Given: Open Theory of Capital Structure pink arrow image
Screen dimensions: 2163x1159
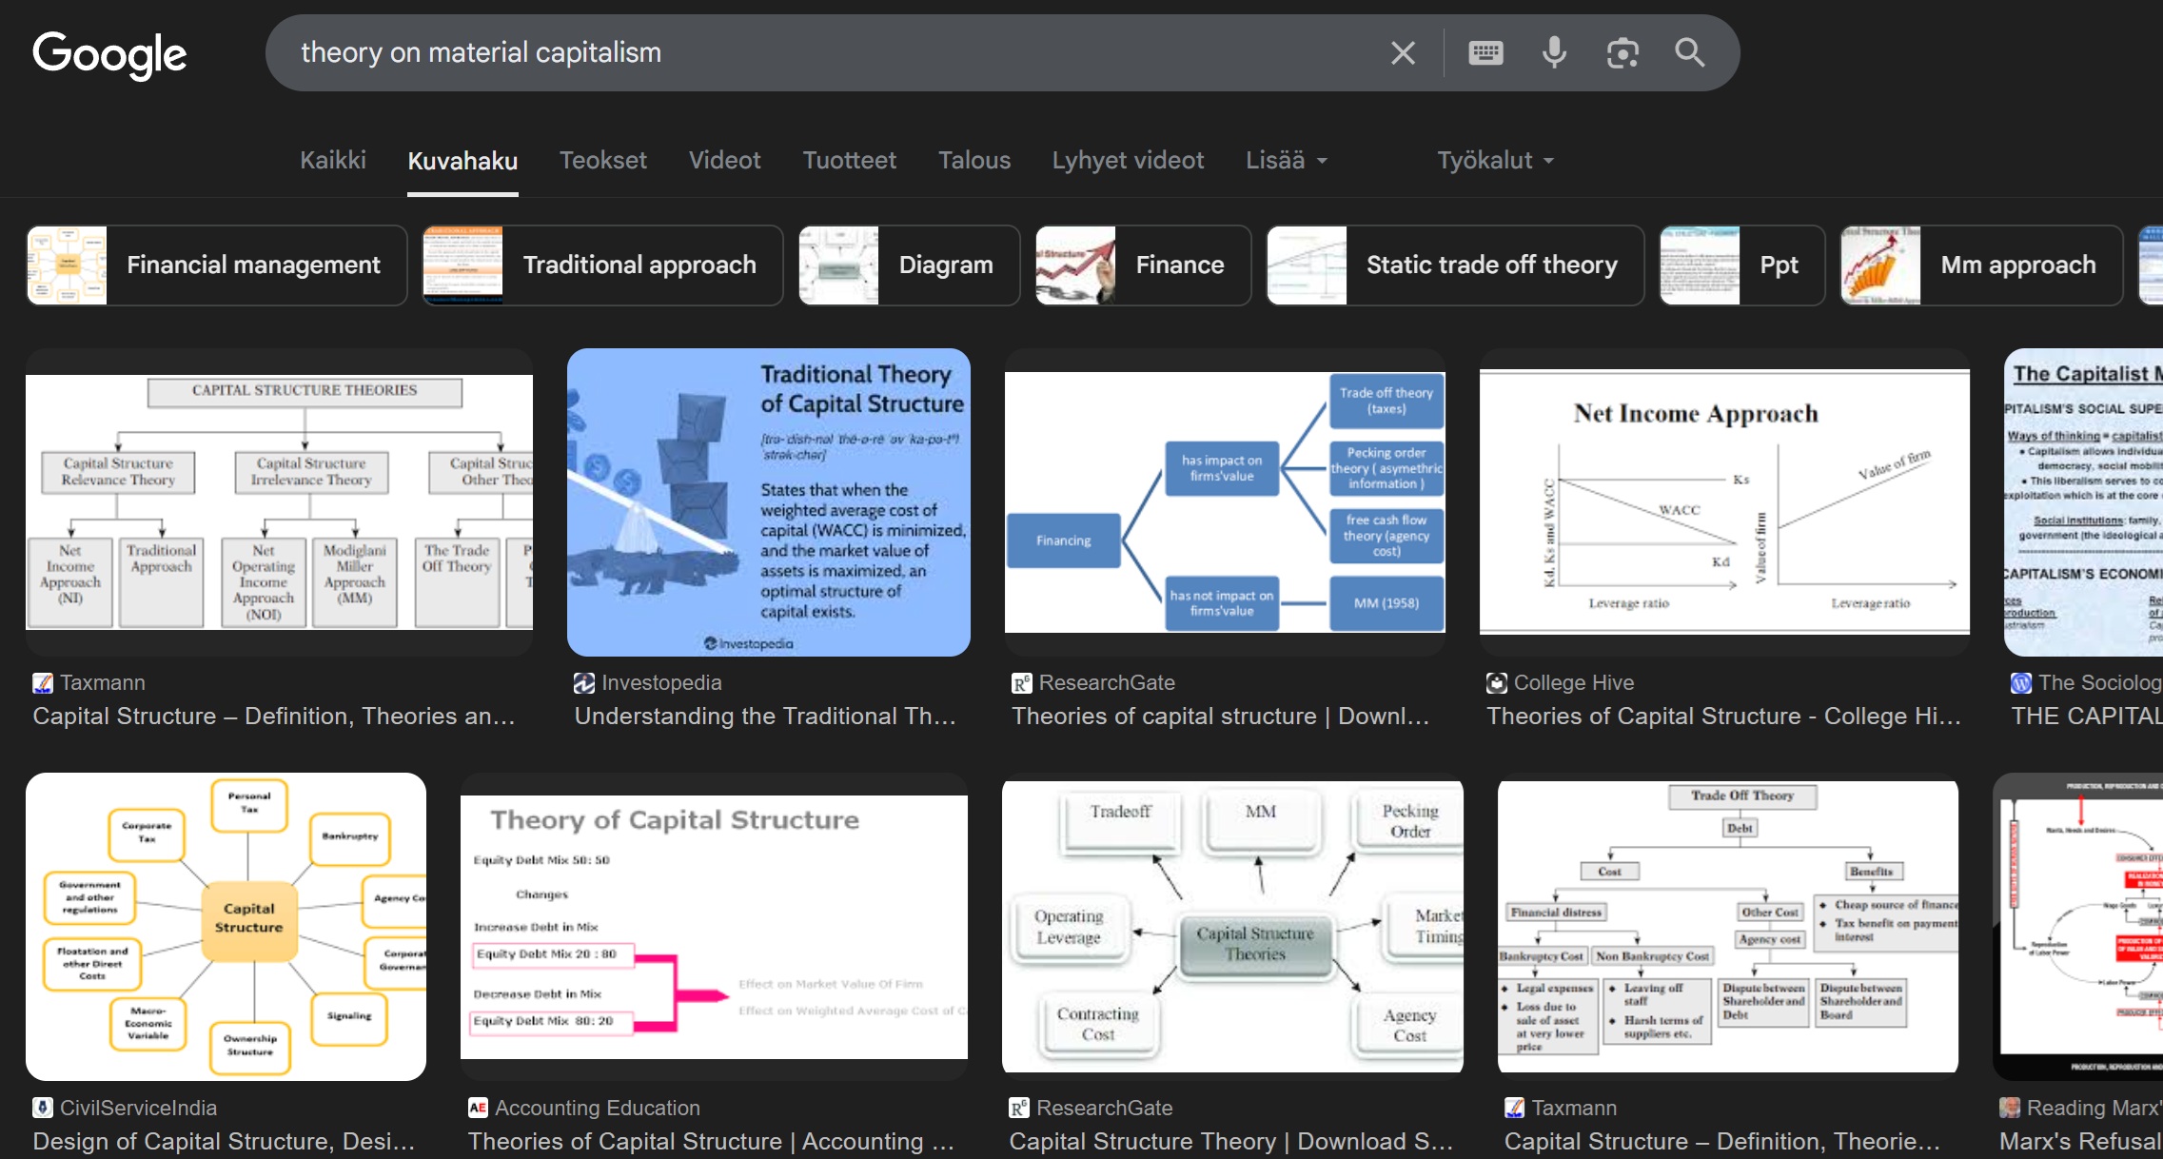Looking at the screenshot, I should (x=714, y=927).
